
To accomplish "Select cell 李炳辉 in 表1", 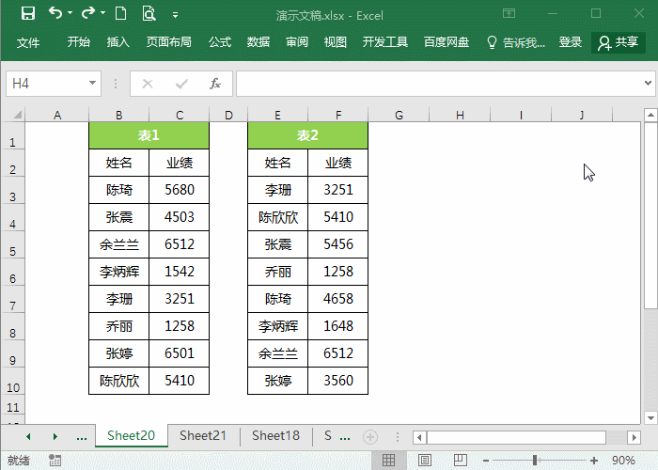I will click(118, 272).
